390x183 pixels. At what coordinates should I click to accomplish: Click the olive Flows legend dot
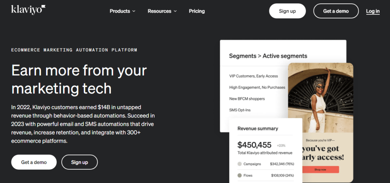coord(240,175)
